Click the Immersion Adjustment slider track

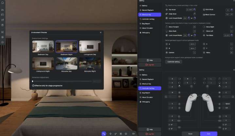[62, 81]
